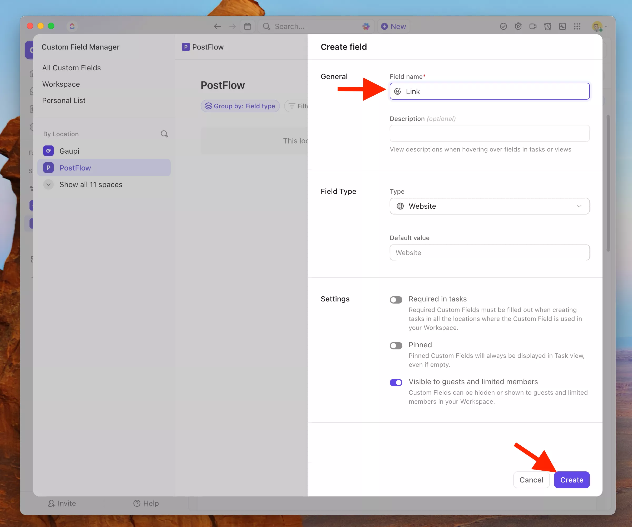Click the Type dropdown chevron arrow

[579, 206]
